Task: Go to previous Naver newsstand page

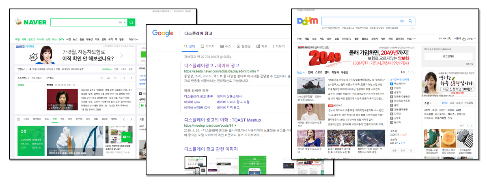Action: pos(125,77)
